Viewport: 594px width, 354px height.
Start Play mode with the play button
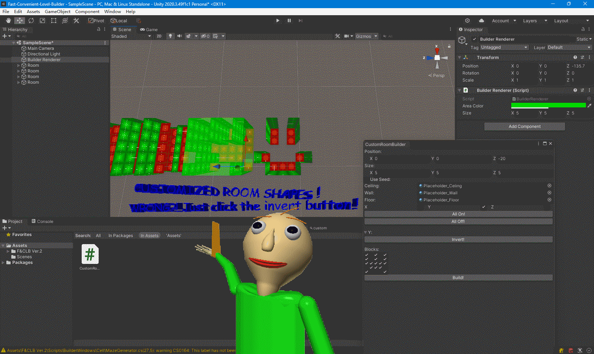(x=278, y=20)
